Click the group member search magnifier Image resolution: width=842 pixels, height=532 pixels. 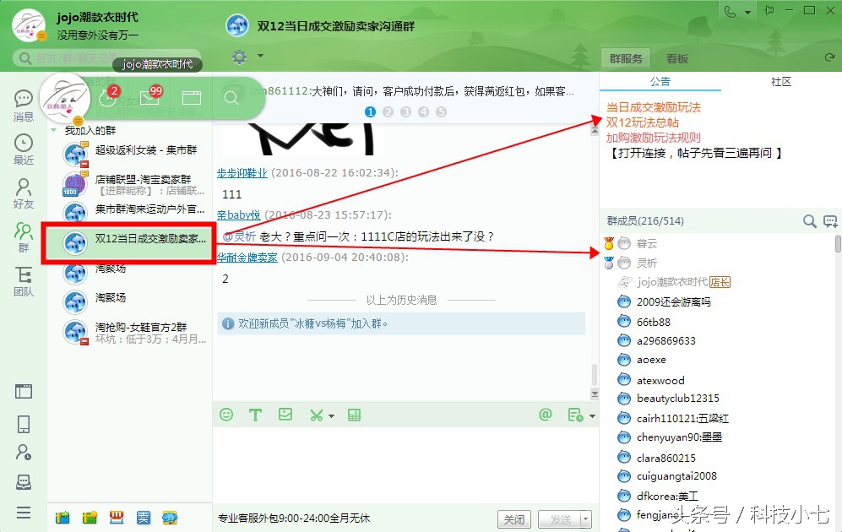[808, 220]
